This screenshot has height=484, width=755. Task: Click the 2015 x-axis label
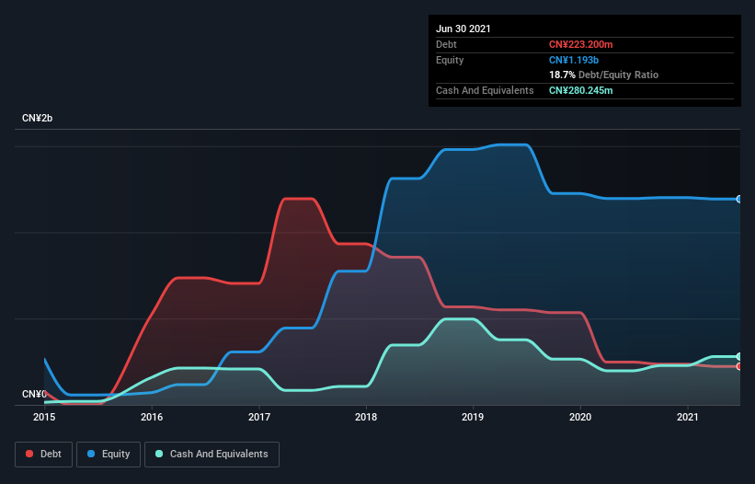[44, 417]
